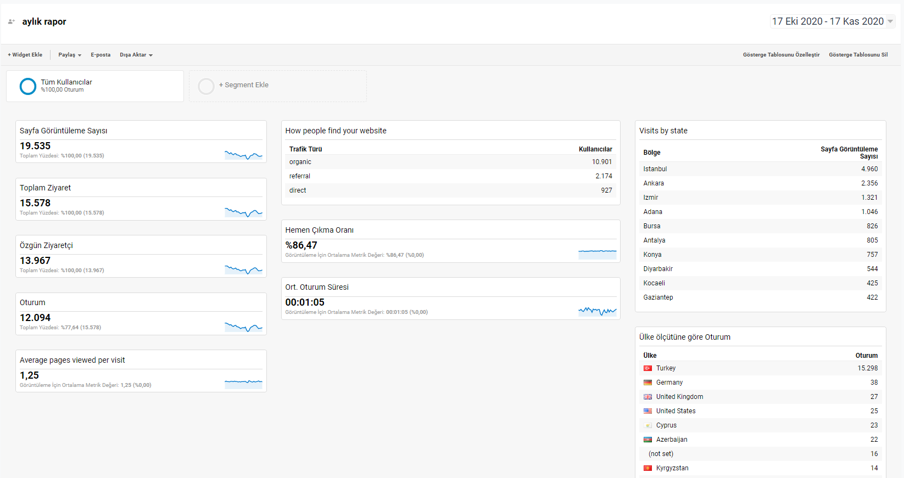Click the Azerbaijan flag icon
Screen dimensions: 904x478
[648, 440]
